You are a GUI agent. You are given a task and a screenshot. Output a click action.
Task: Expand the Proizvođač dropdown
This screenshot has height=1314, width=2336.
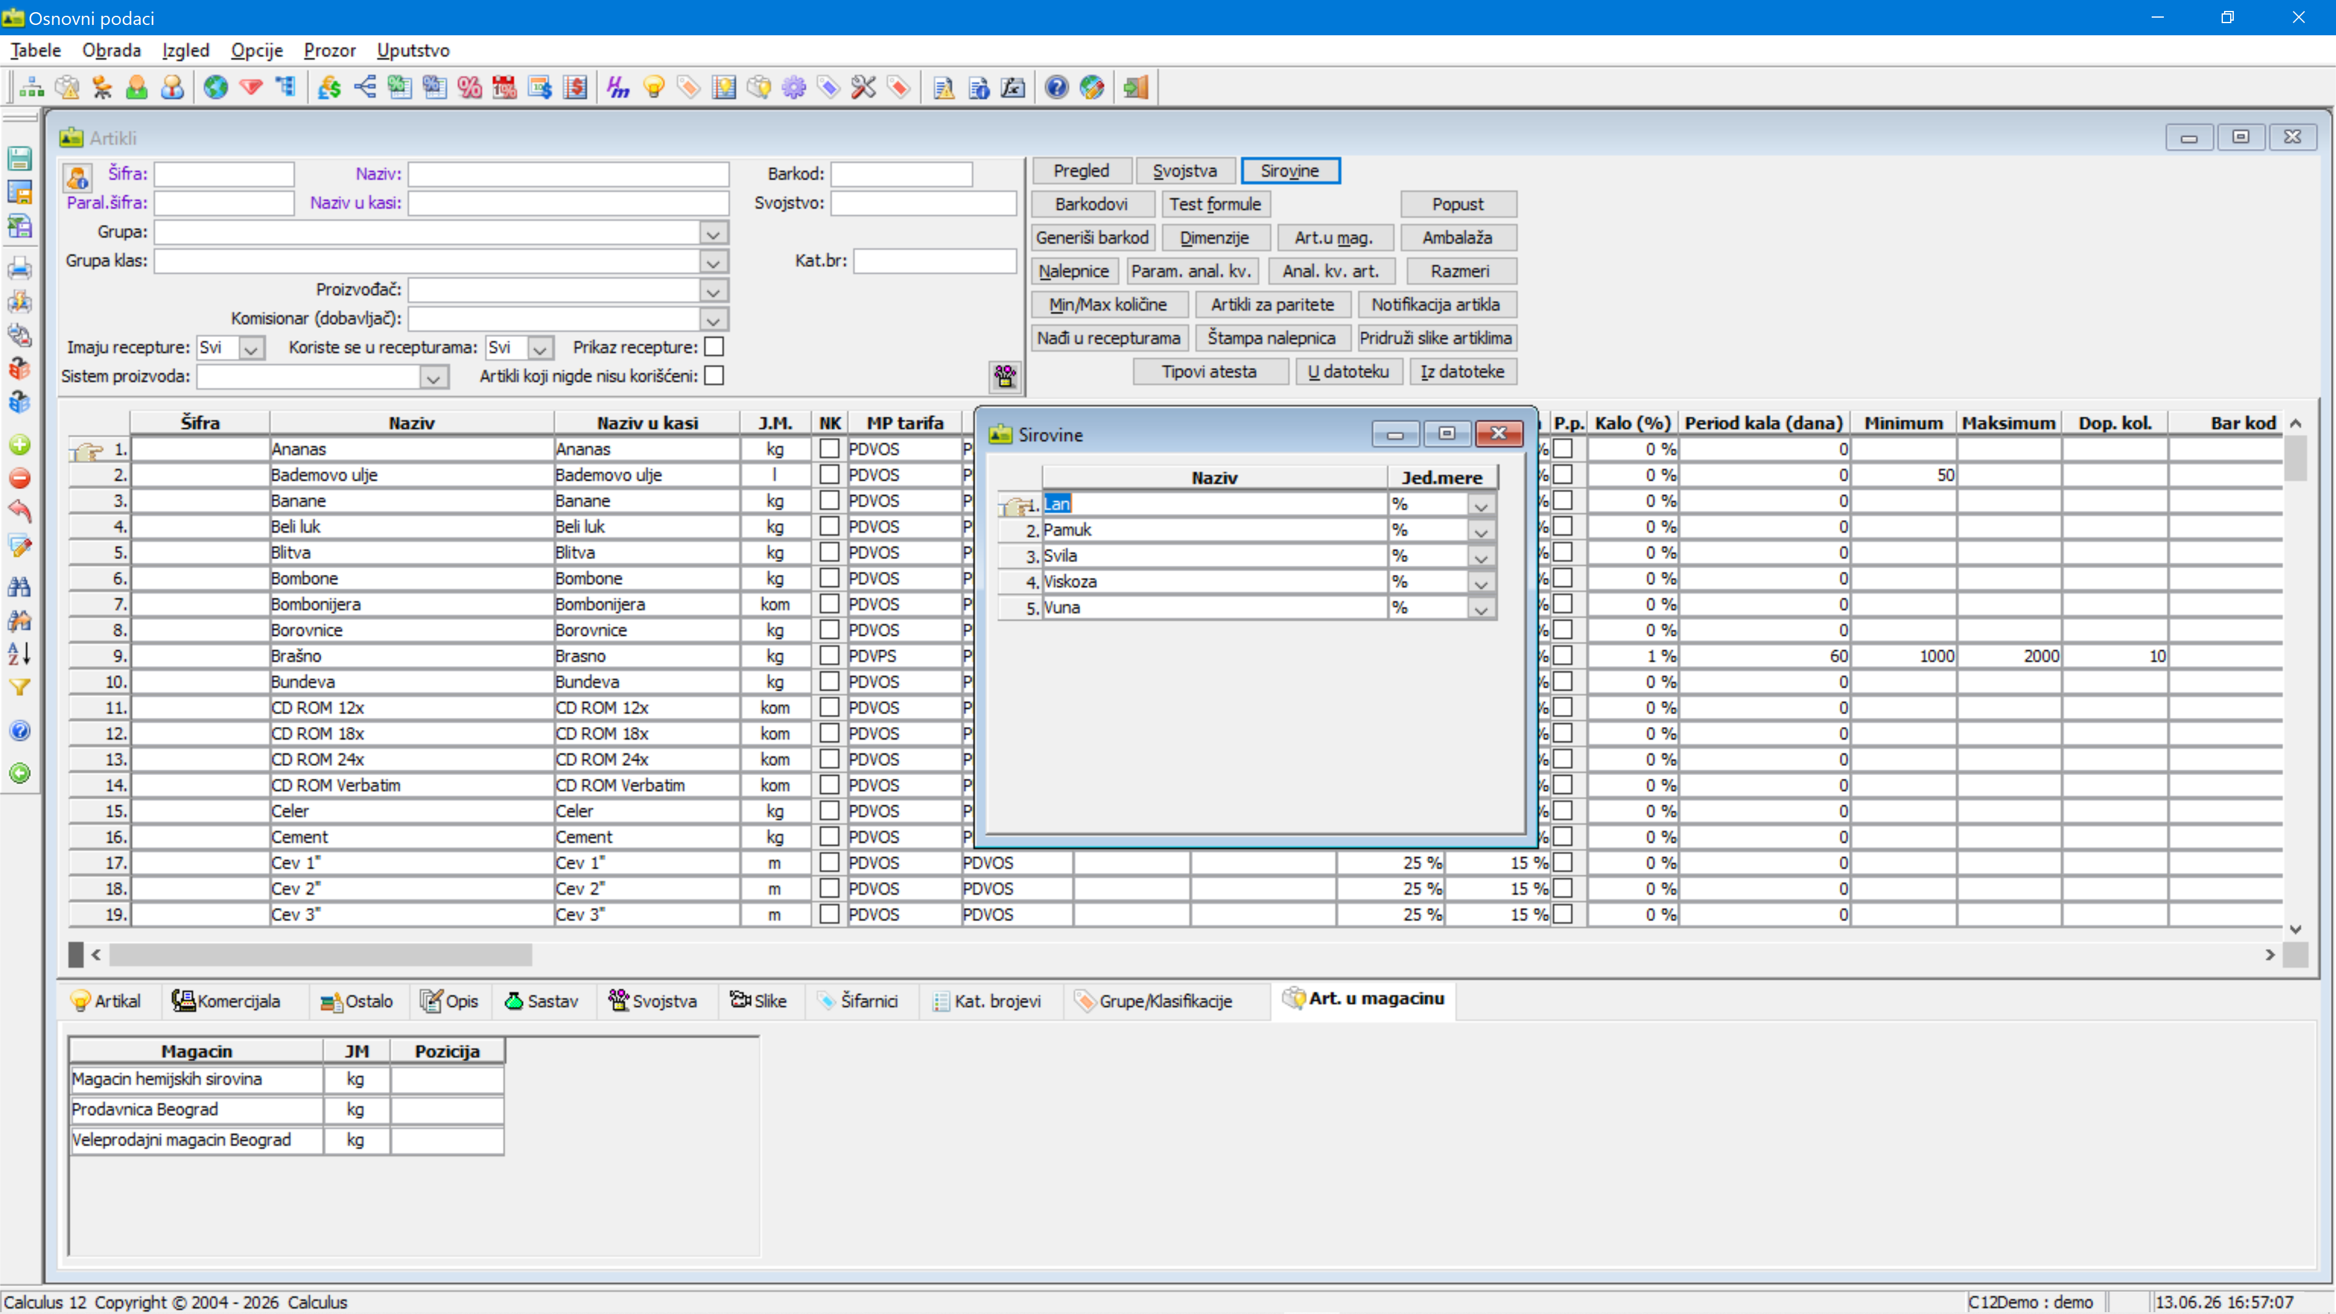(x=713, y=292)
